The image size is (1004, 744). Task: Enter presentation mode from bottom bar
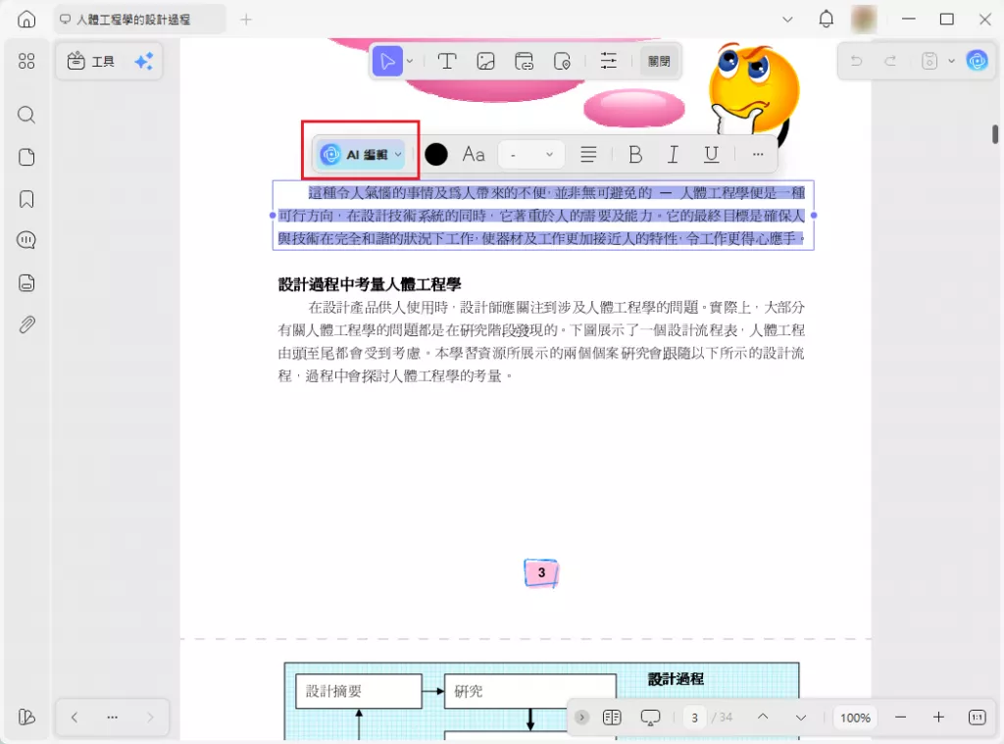[649, 717]
